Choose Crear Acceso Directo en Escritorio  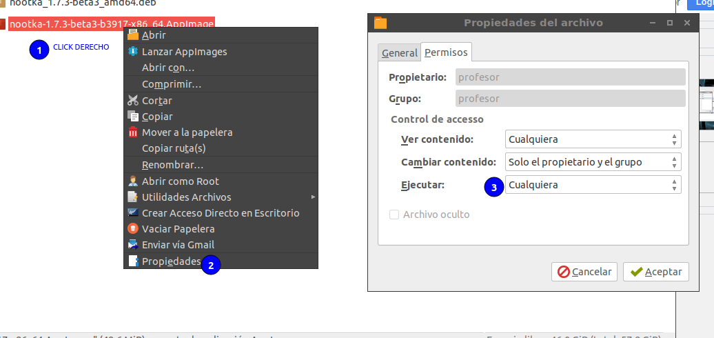pyautogui.click(x=221, y=212)
